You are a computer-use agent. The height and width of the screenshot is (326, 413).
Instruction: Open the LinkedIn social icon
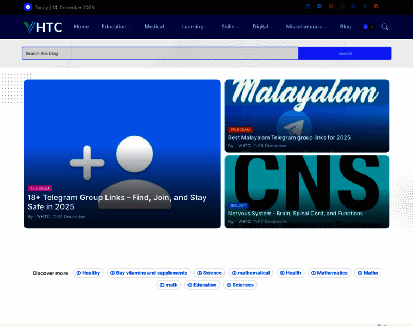tap(308, 7)
